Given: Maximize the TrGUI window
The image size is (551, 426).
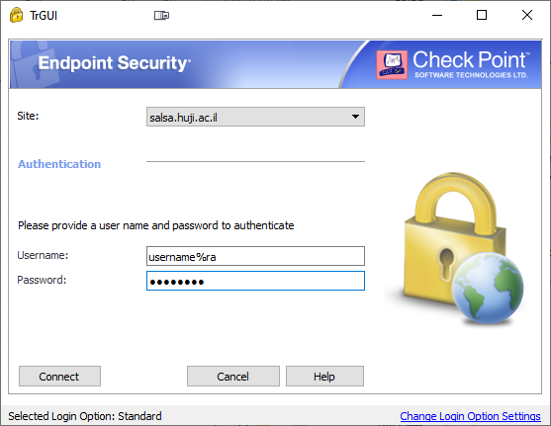Looking at the screenshot, I should pos(482,15).
